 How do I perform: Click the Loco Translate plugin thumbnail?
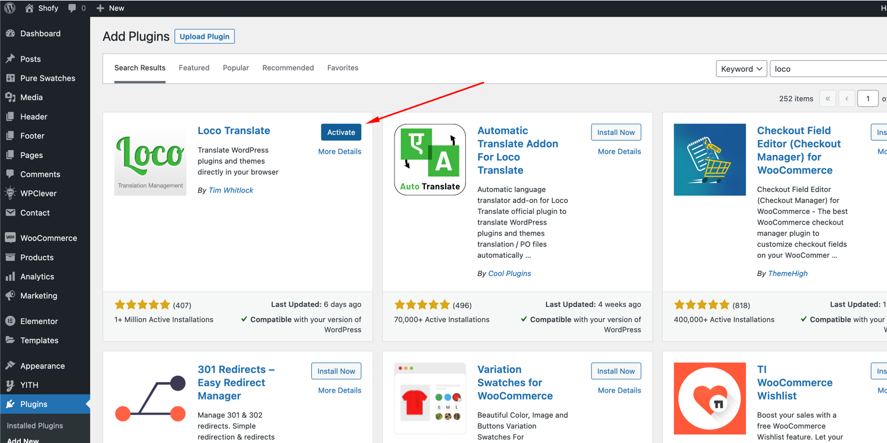tap(150, 160)
